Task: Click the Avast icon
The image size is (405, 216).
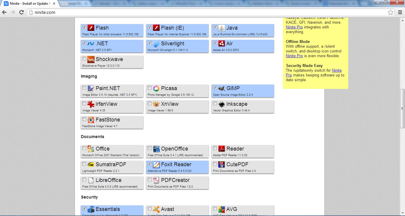Action: pyautogui.click(x=156, y=209)
